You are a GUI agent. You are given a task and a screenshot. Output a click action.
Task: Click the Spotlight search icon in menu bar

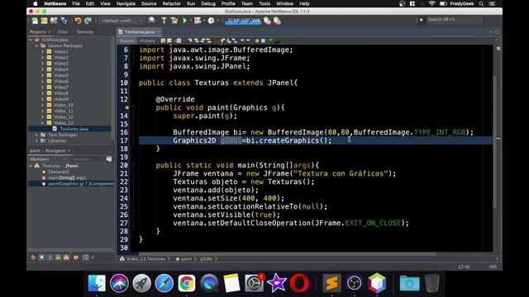pyautogui.click(x=481, y=3)
